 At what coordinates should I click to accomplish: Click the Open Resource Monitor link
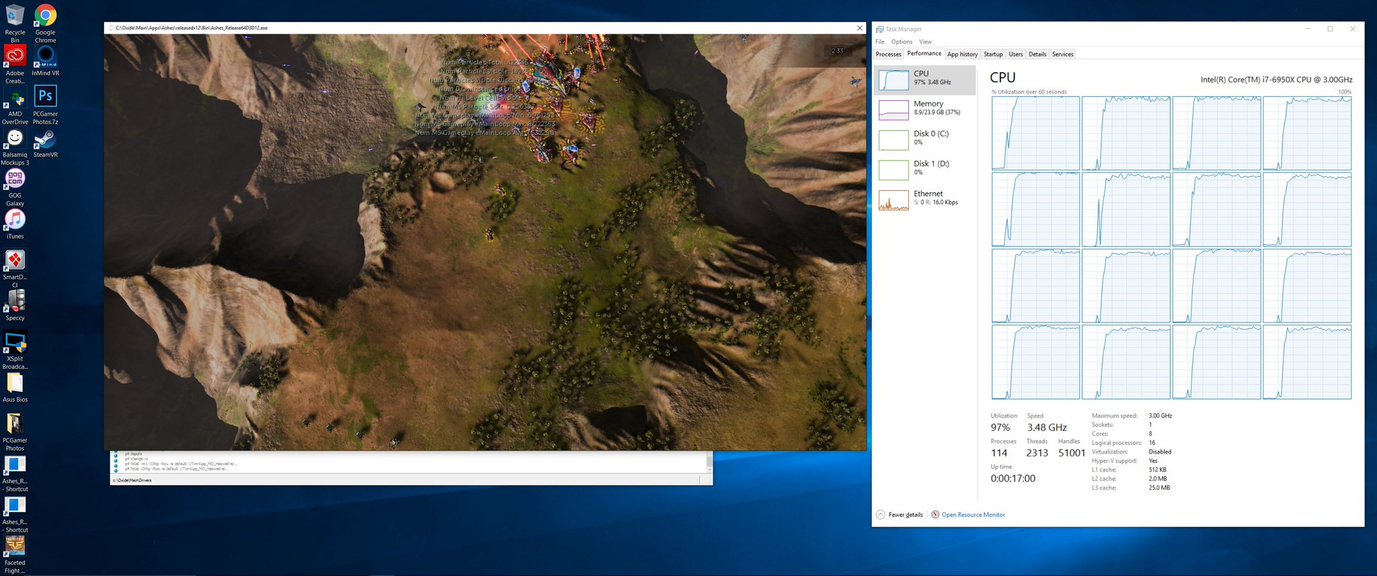point(973,515)
